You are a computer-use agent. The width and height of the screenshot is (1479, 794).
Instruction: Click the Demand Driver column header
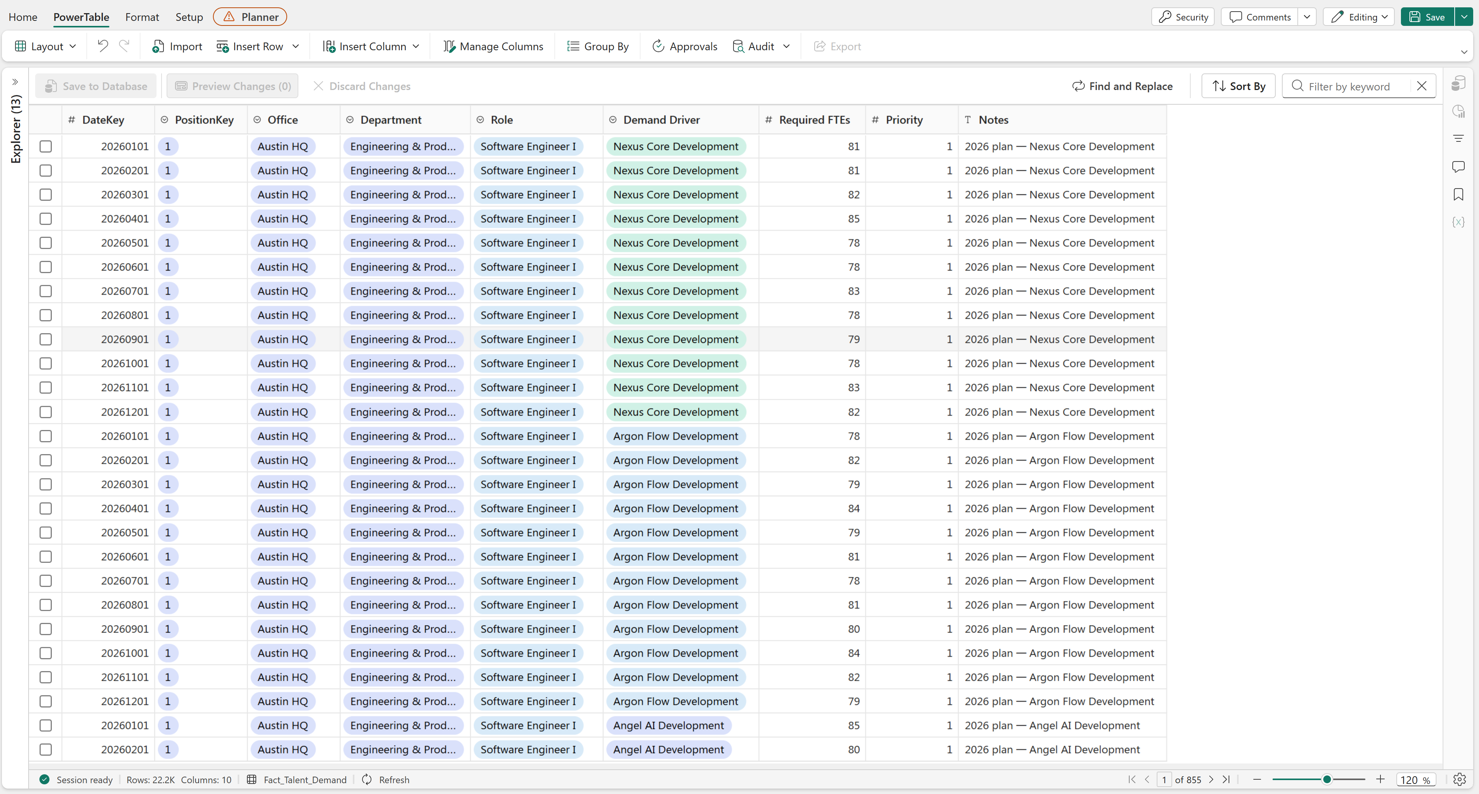click(680, 119)
